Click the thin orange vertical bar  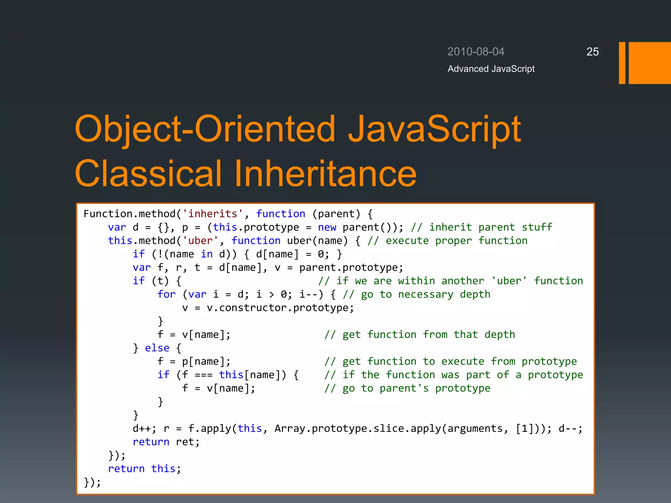[x=622, y=63]
